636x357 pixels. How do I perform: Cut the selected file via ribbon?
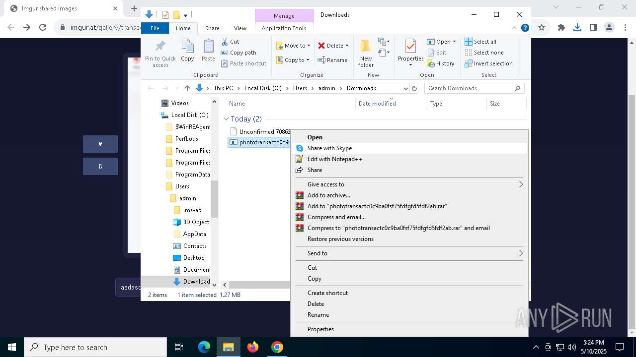pyautogui.click(x=230, y=42)
